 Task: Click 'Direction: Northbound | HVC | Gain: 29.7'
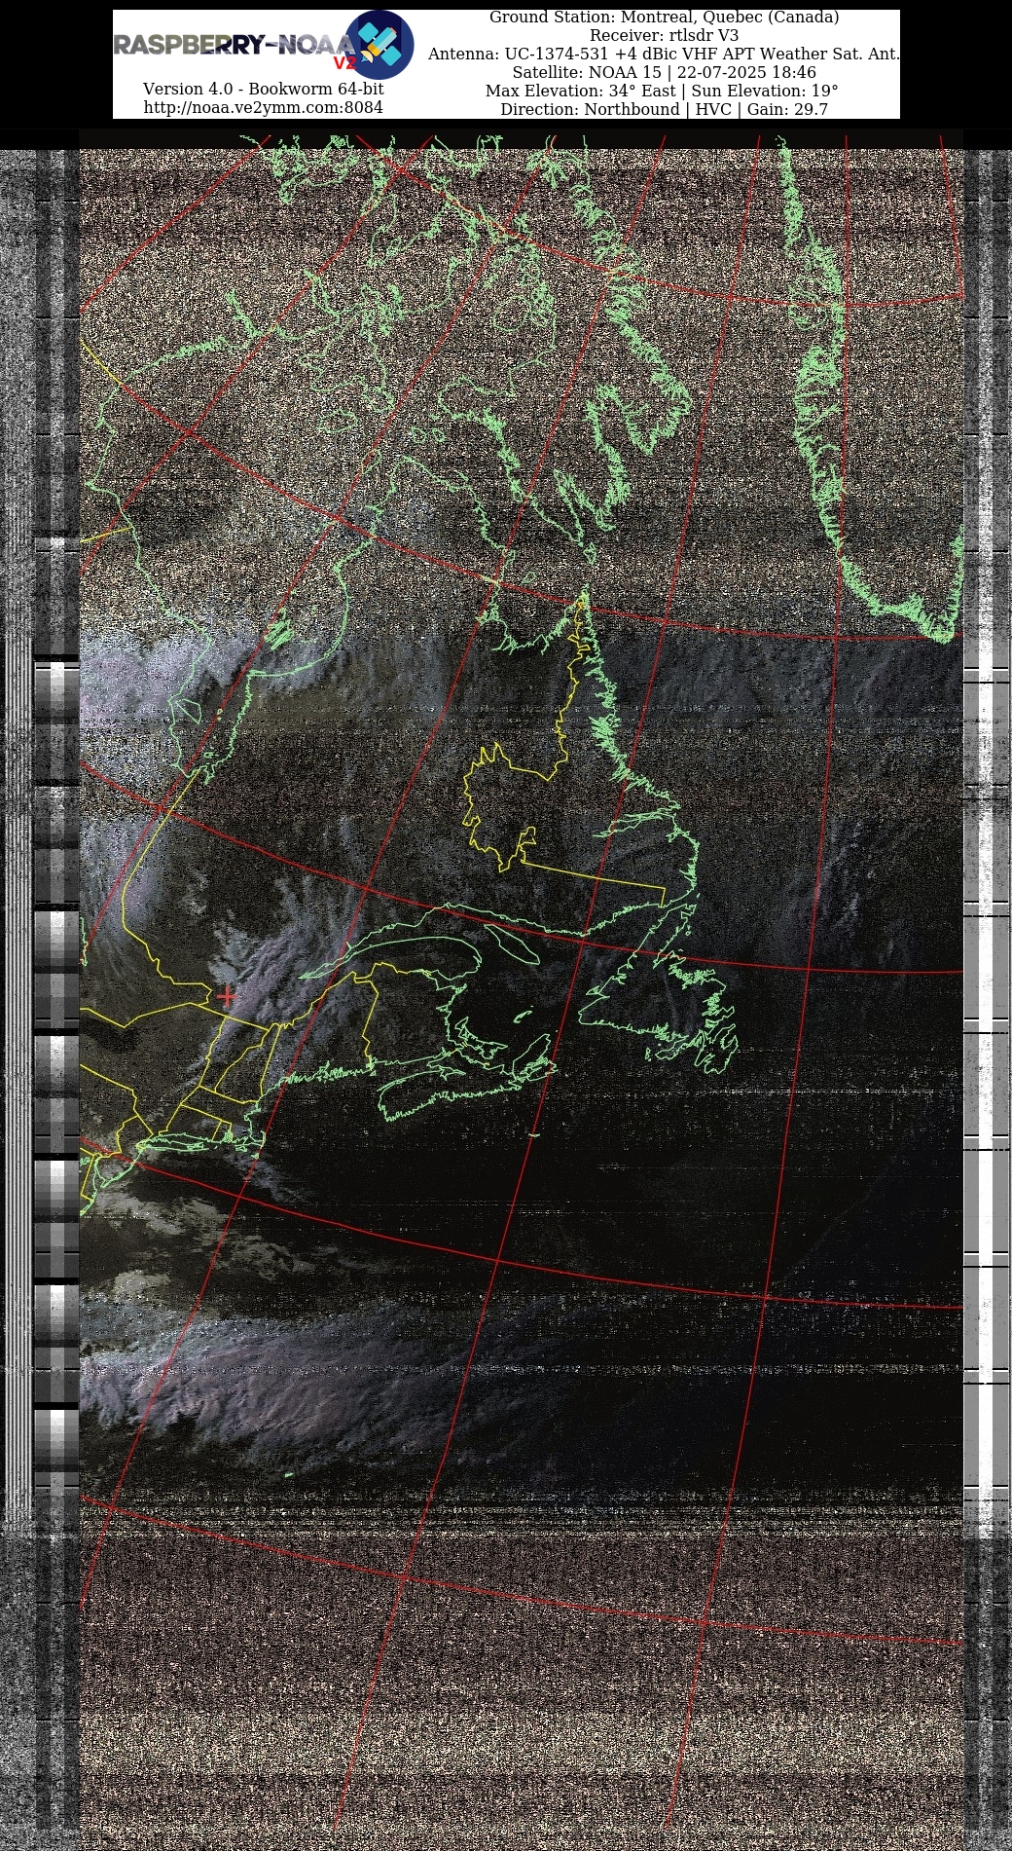coord(665,110)
